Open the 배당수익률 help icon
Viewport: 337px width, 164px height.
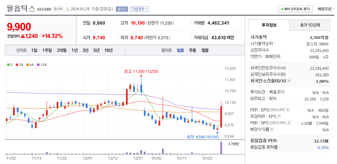272,129
